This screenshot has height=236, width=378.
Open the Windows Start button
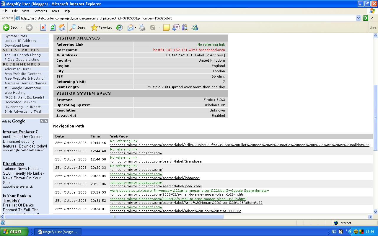(14, 232)
